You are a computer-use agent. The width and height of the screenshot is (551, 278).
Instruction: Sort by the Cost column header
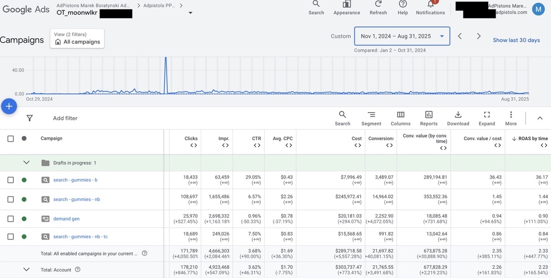[356, 138]
